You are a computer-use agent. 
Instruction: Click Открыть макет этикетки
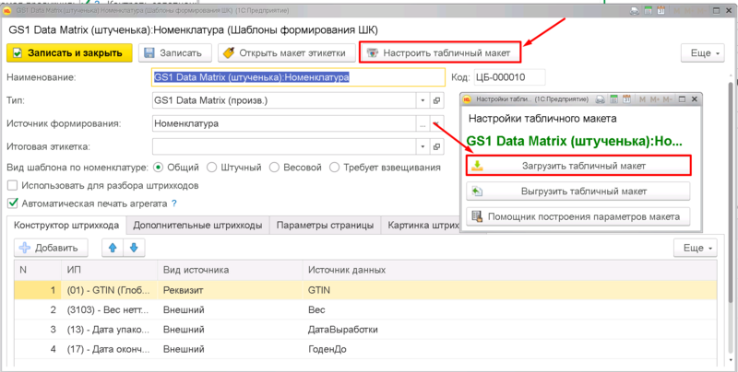[285, 53]
